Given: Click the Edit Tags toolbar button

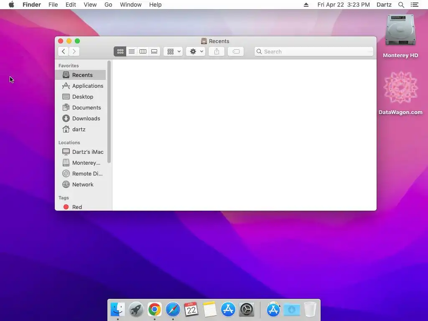Looking at the screenshot, I should [x=236, y=51].
